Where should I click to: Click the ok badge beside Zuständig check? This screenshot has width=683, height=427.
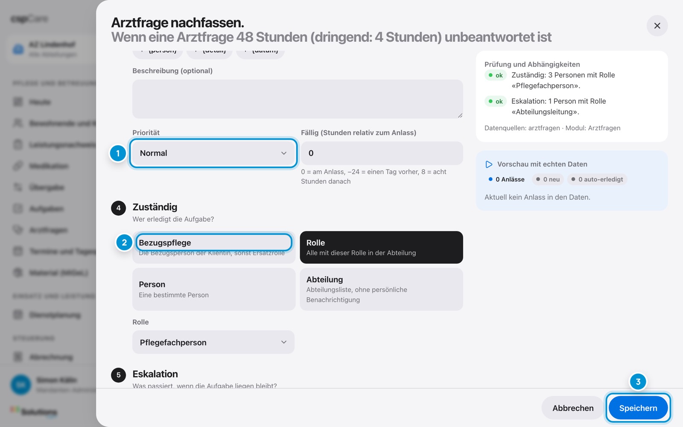pyautogui.click(x=496, y=75)
